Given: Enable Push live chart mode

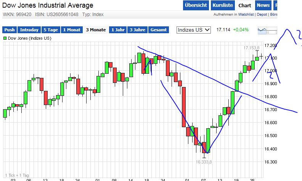Looking at the screenshot, I should [10, 30].
